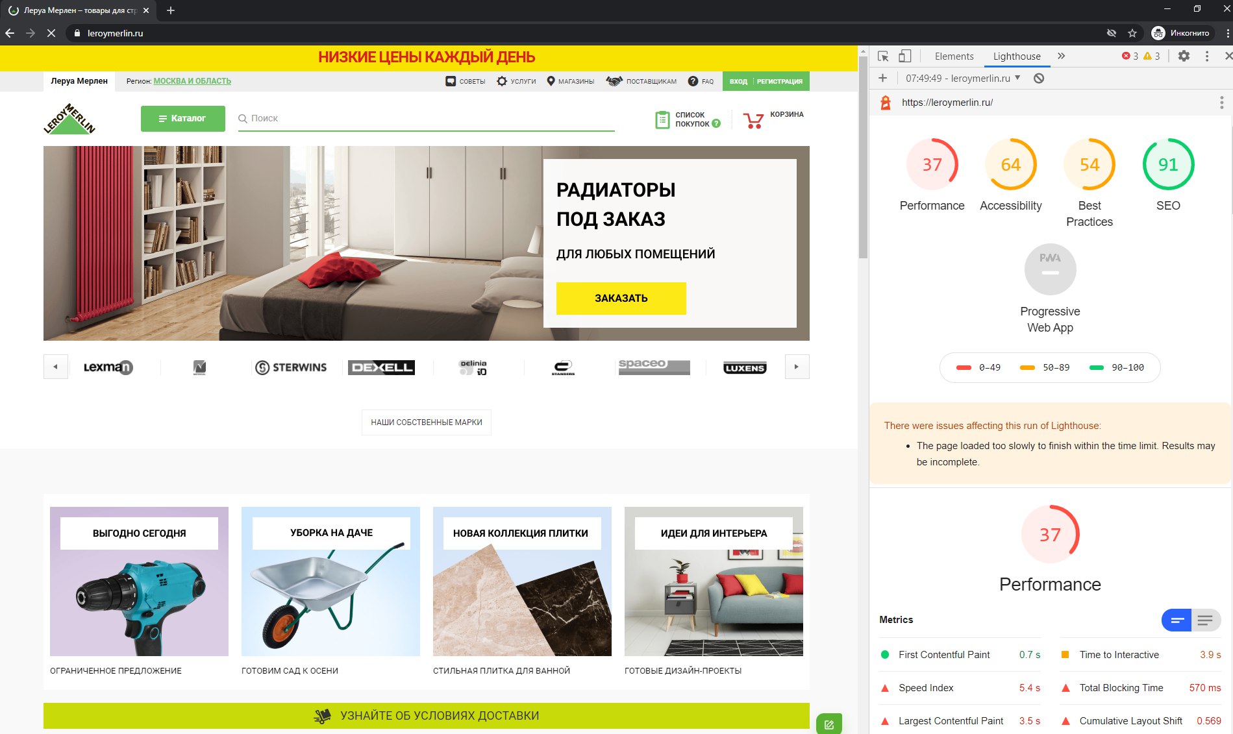The image size is (1233, 734).
Task: Switch to Elements tab in DevTools
Action: pos(954,56)
